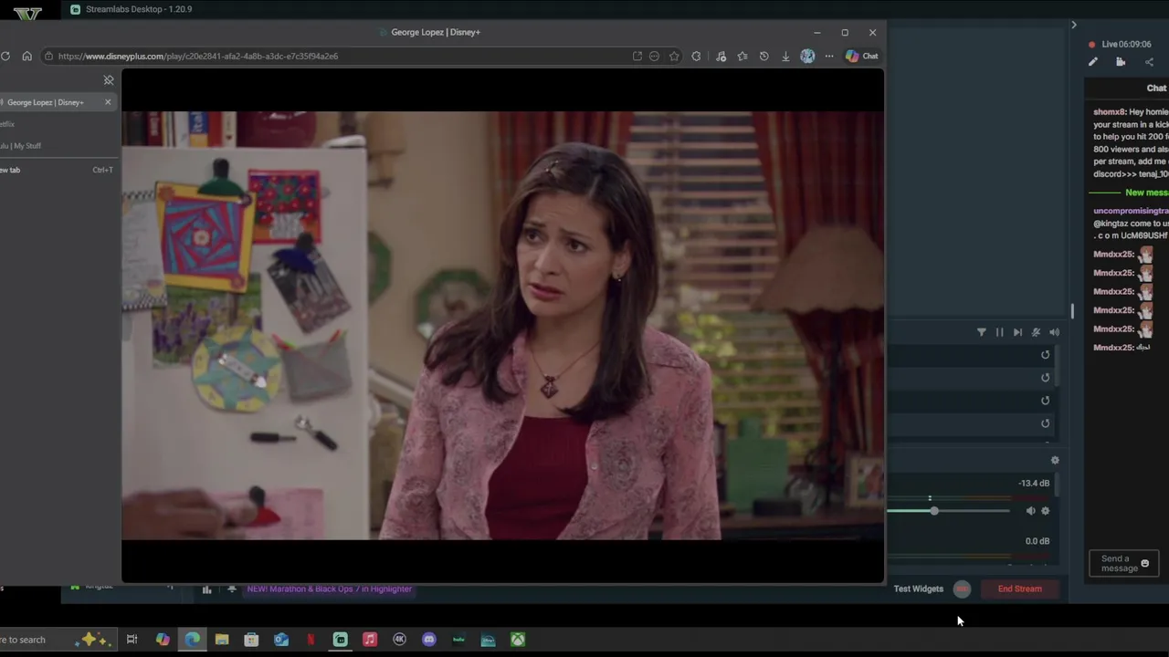Click Live 06:09:06 stream timer

(x=1126, y=44)
